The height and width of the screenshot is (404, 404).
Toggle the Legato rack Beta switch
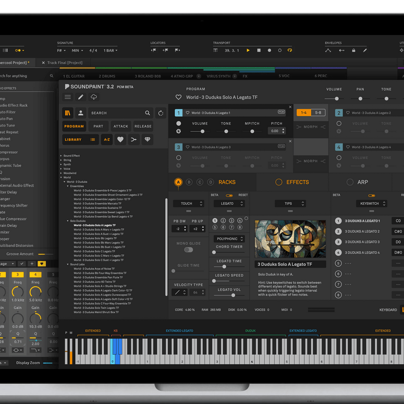229,195
